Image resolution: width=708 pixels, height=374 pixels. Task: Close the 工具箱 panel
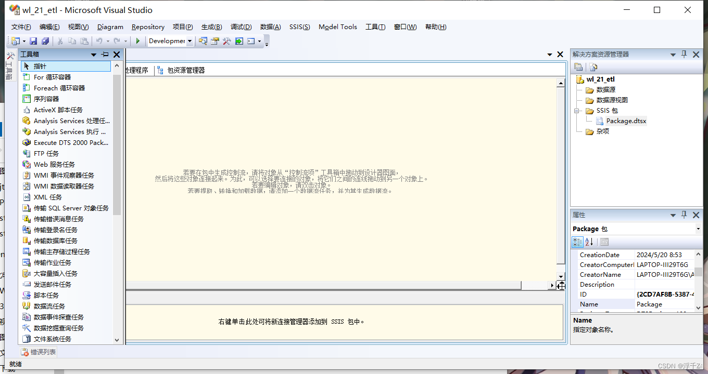117,55
